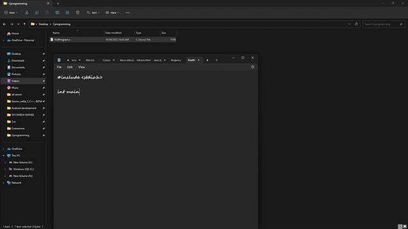Screen dimensions: 408x229
Task: Switch to the films.txt tab in Notepad
Action: coord(90,60)
